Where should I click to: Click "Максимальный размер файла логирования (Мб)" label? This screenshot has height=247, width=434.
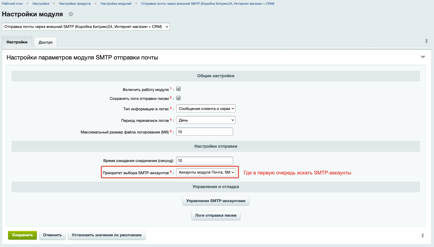point(125,132)
